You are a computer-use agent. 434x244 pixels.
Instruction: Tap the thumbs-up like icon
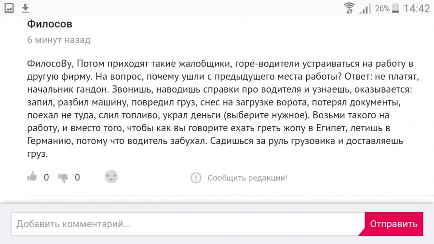[x=32, y=176]
